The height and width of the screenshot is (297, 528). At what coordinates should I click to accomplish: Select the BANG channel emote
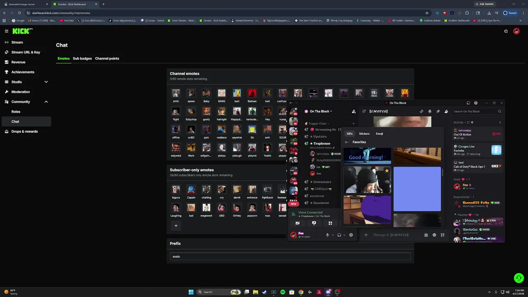(222, 93)
